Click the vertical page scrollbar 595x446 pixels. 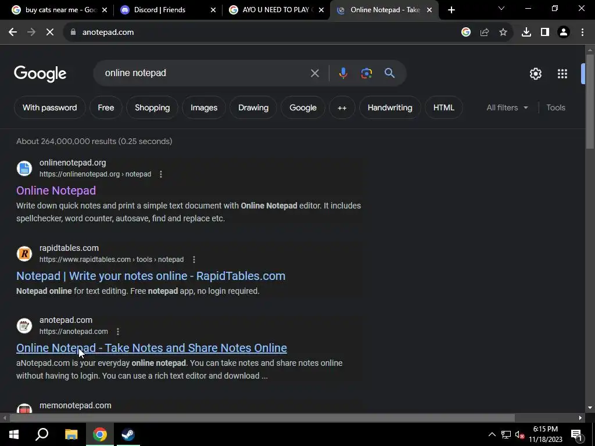coord(590,102)
